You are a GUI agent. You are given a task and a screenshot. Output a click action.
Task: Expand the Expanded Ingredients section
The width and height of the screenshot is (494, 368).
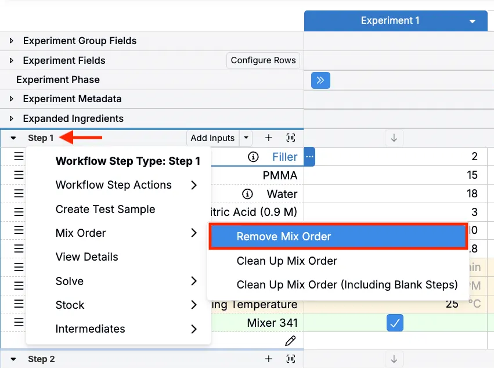coord(12,118)
